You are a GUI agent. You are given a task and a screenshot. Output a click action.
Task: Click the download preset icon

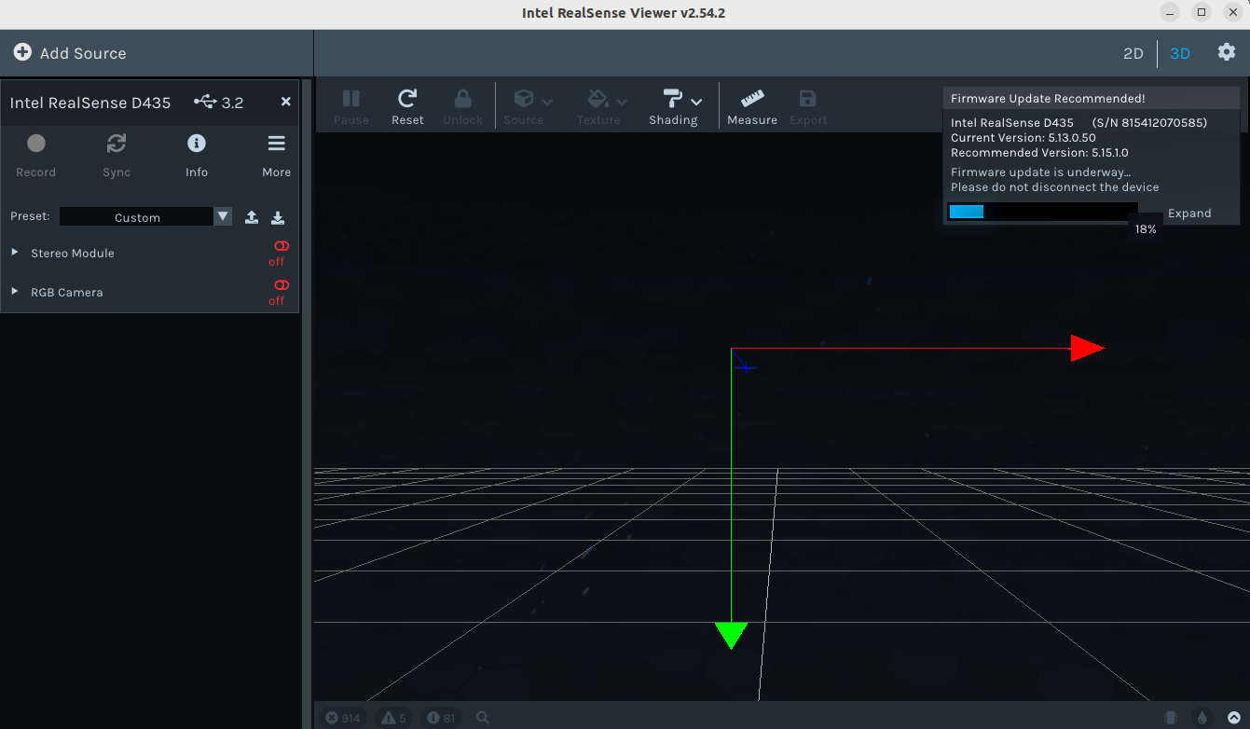pyautogui.click(x=278, y=217)
